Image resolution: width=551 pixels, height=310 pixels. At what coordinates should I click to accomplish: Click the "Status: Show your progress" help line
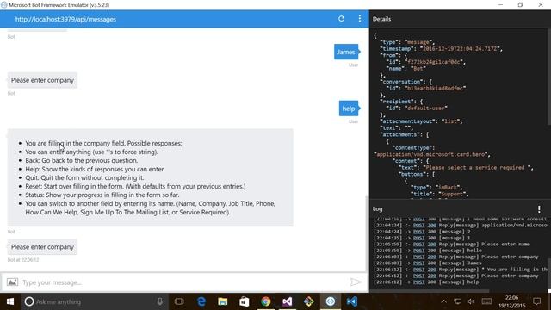coord(102,195)
